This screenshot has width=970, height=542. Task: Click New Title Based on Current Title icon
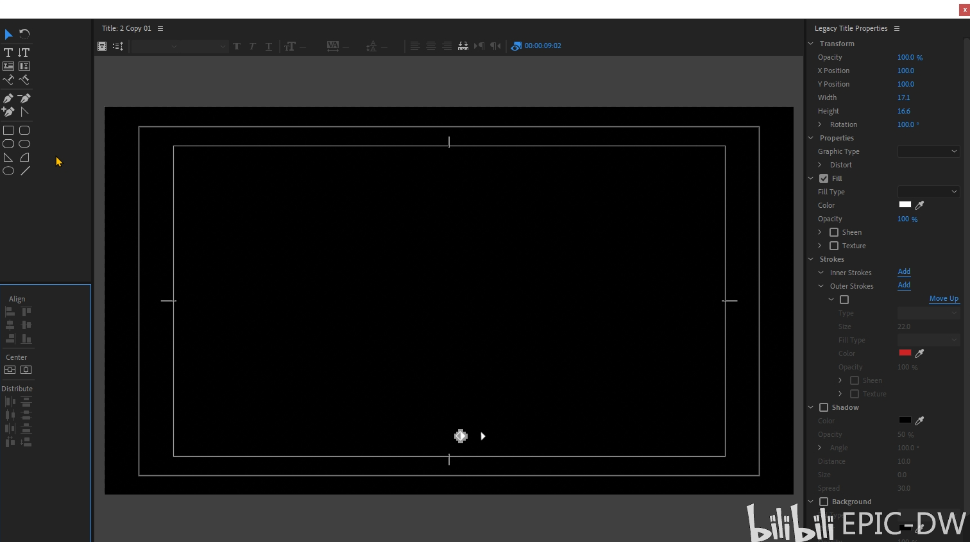tap(102, 46)
